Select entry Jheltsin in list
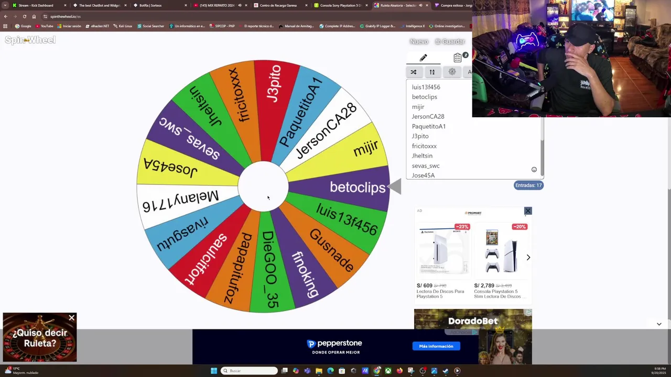This screenshot has width=671, height=377. pos(422,156)
